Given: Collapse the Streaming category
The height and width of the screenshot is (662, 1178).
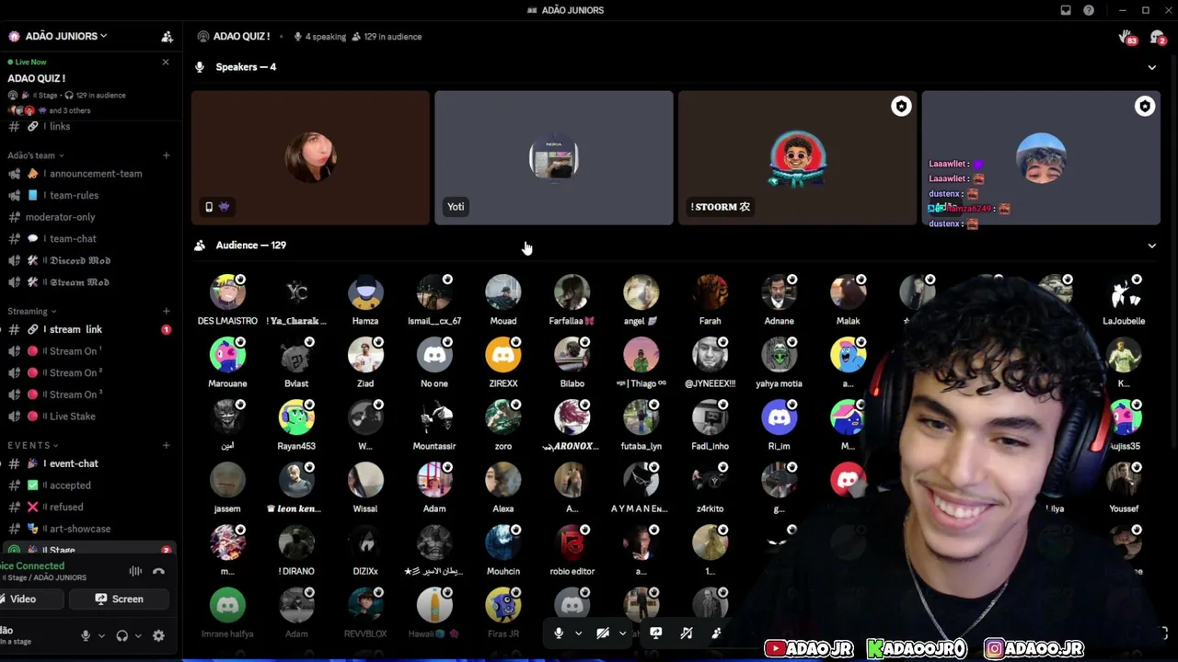Looking at the screenshot, I should tap(32, 311).
